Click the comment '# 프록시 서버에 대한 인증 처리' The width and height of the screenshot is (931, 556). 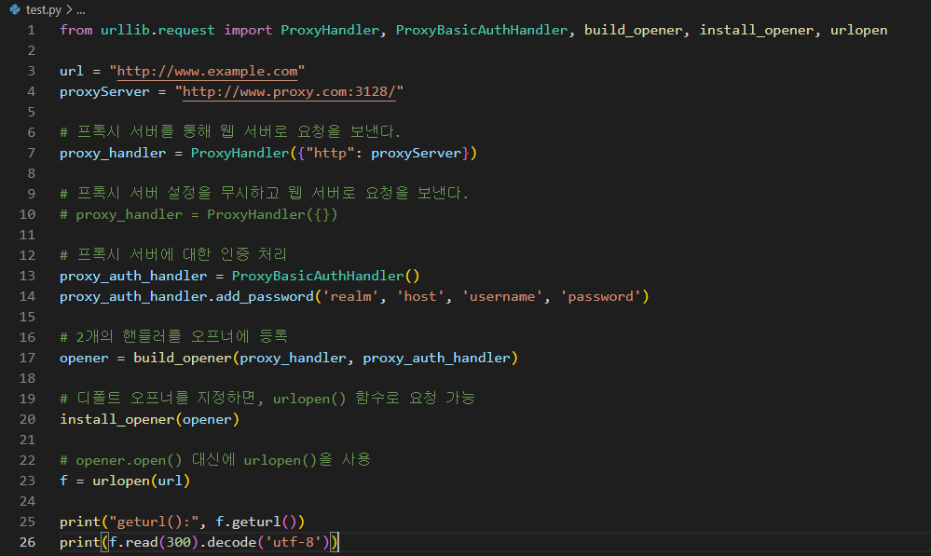[x=173, y=255]
